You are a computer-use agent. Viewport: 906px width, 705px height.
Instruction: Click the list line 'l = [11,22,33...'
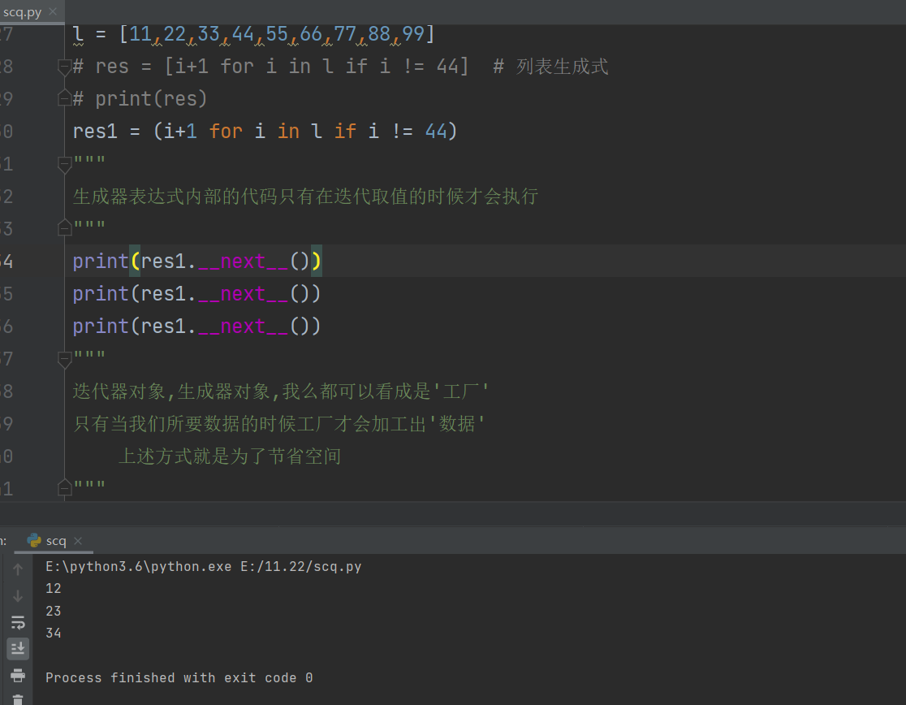(x=253, y=34)
